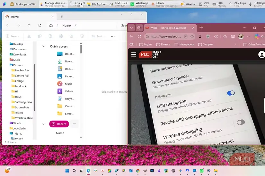The width and height of the screenshot is (265, 176).
Task: Toggle the Wireless debugging switch in the image
Action: coord(241,122)
